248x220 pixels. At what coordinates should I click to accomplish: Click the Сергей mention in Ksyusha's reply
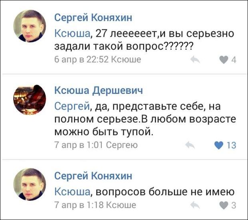(x=71, y=106)
